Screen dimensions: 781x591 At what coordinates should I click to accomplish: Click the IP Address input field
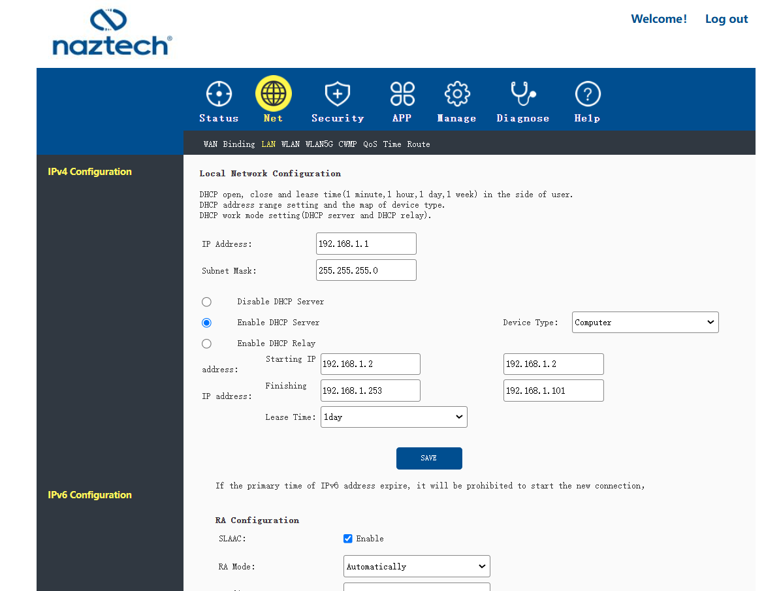[366, 244]
